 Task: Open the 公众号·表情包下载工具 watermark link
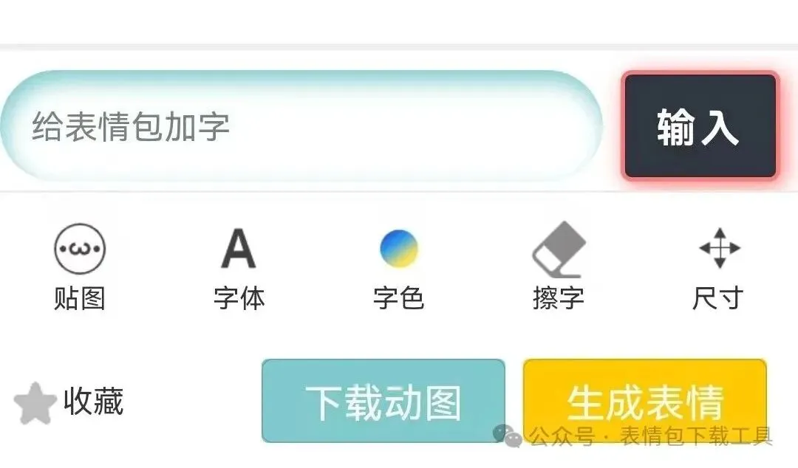click(632, 436)
